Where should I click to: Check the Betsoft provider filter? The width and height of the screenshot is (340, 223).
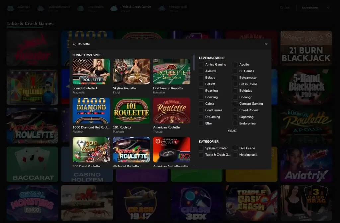201,84
